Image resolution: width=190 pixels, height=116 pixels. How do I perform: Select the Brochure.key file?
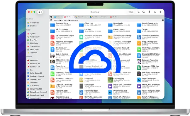(x=61, y=49)
